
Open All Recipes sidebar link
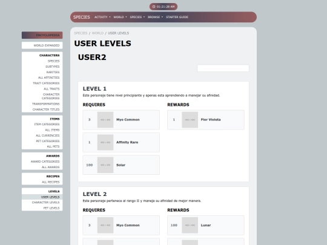[51, 182]
